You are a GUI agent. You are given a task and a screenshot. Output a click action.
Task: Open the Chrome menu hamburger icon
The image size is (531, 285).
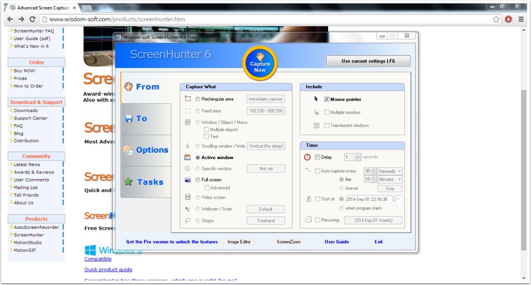point(521,19)
